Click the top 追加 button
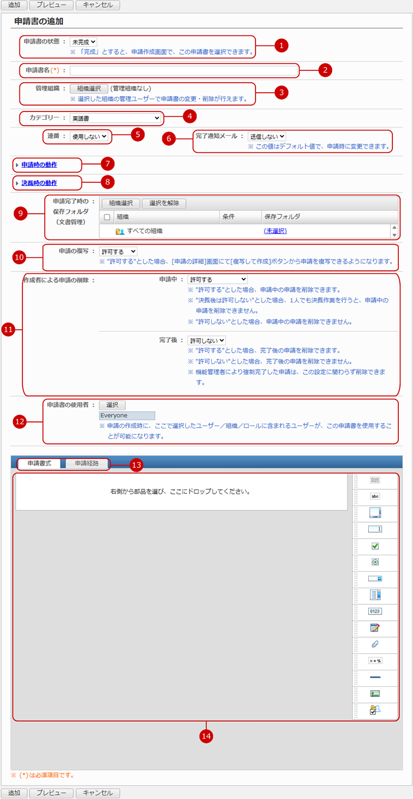 (14, 5)
